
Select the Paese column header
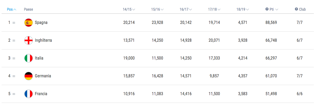click(28, 9)
